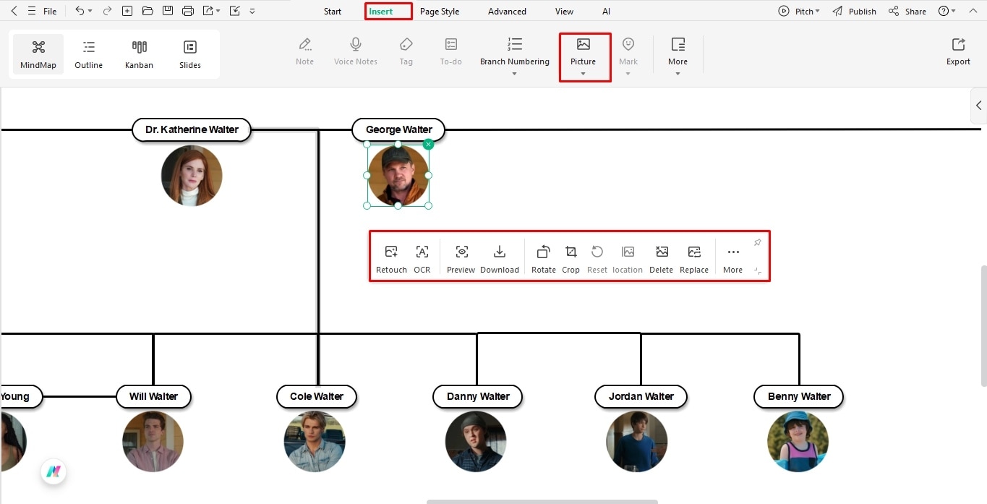Run OCR on the selected picture
Viewport: 987px width, 504px height.
(x=422, y=257)
